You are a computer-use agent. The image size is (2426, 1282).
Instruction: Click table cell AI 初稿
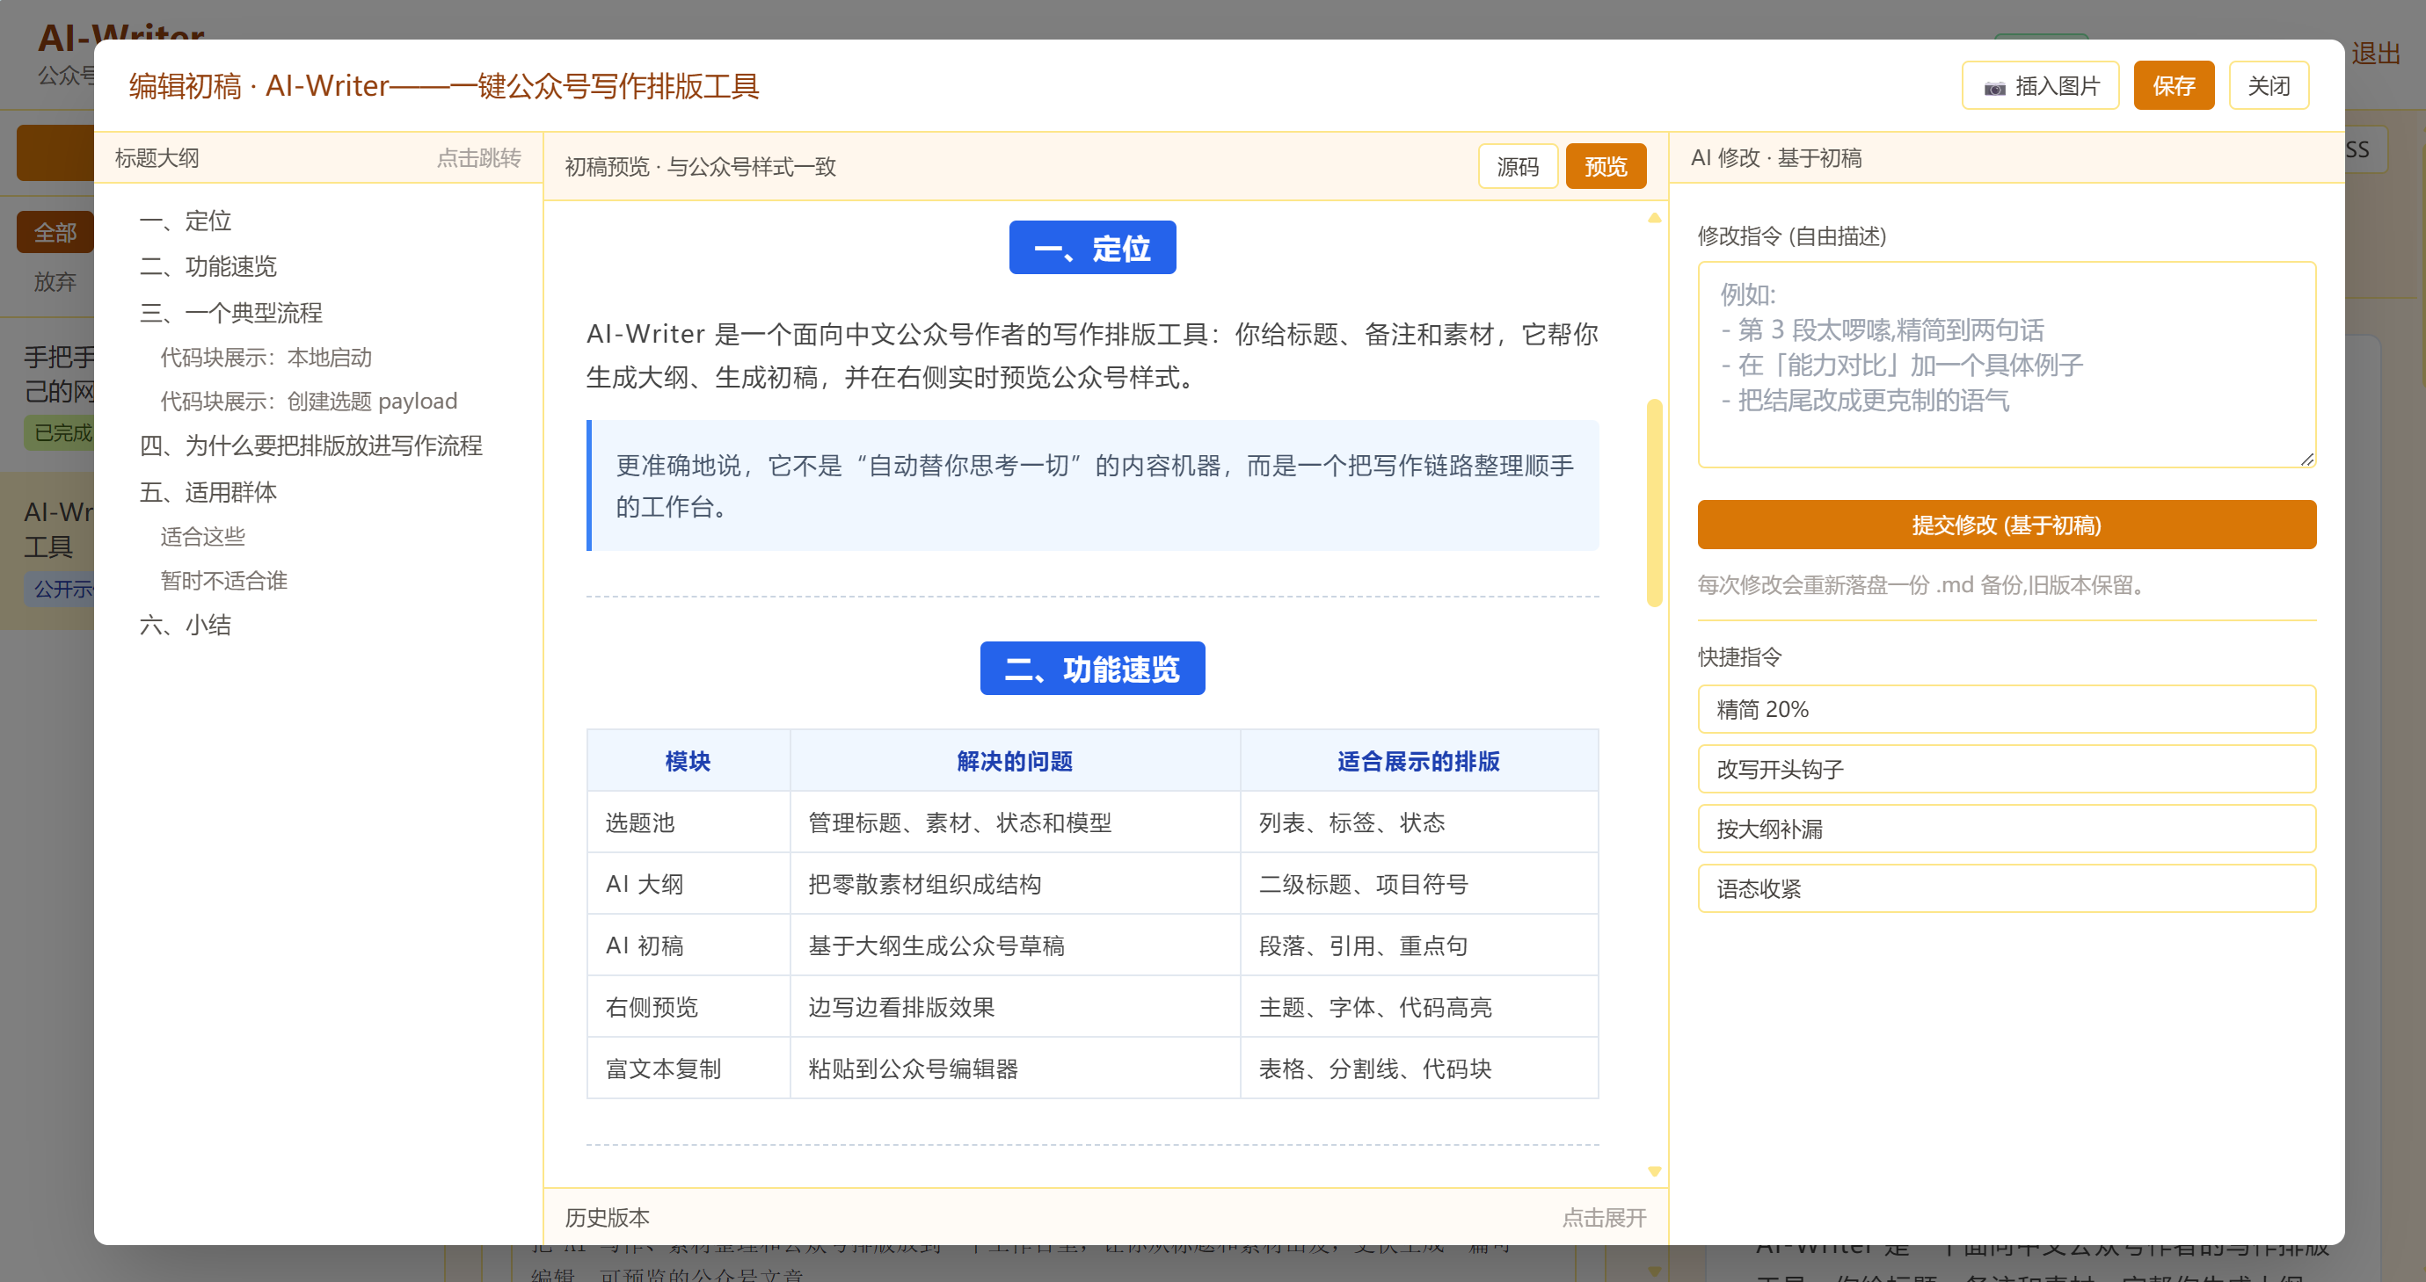[x=688, y=945]
